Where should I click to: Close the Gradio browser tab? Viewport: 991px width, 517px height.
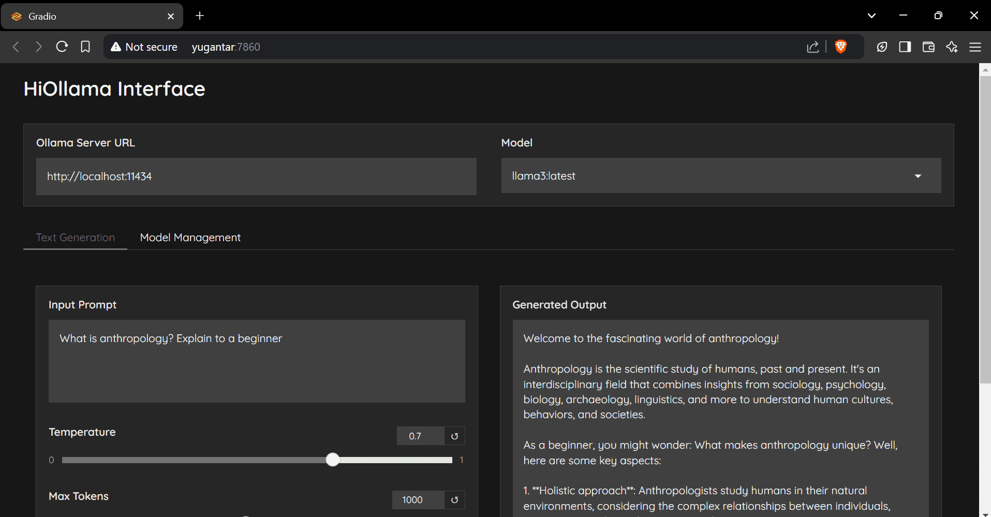(x=171, y=16)
